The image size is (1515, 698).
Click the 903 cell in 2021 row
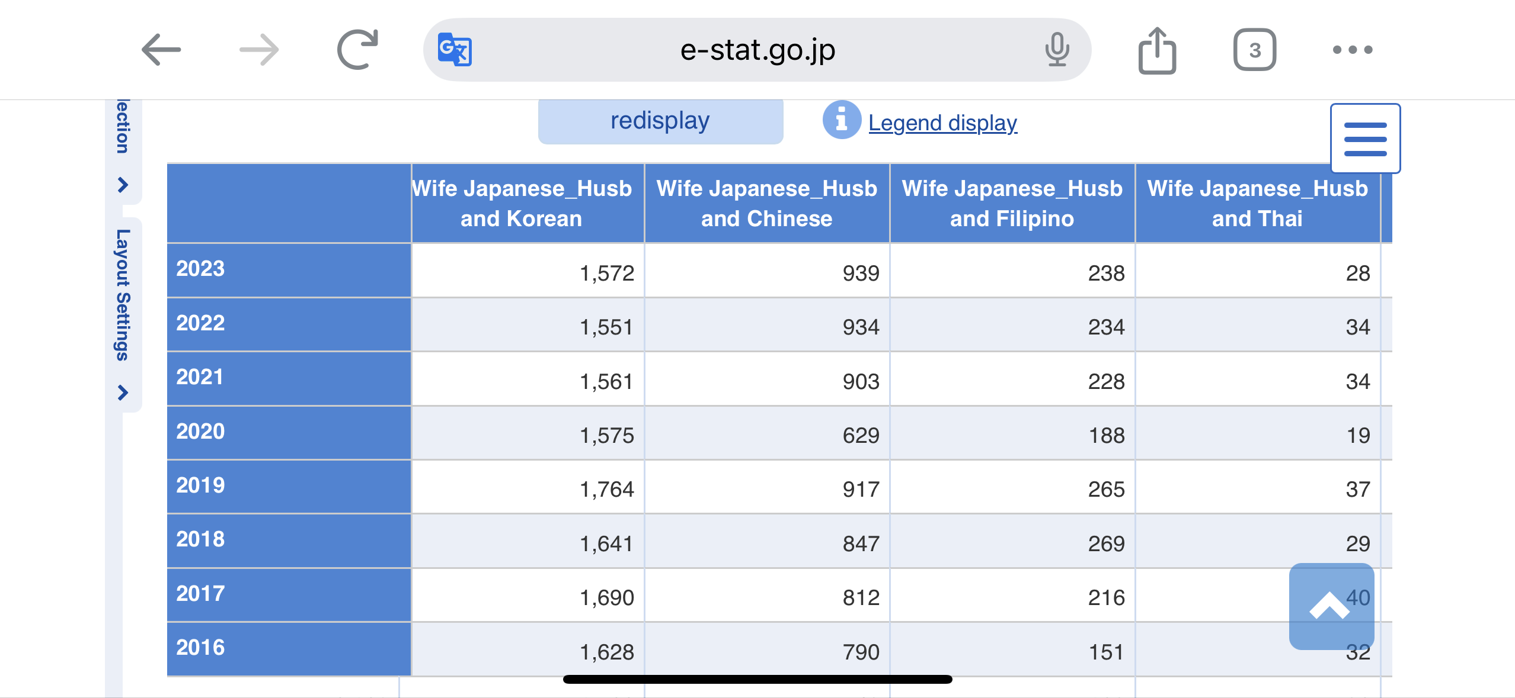[x=767, y=379]
